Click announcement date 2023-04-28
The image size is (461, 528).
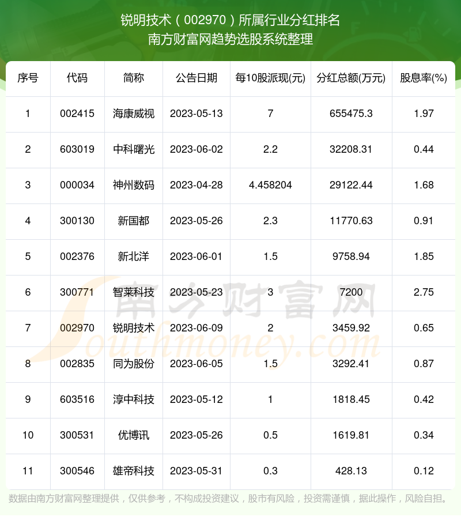tap(197, 185)
